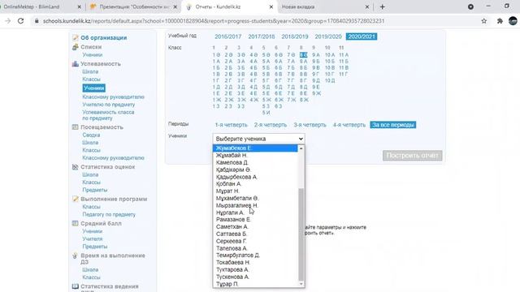
Task: Switch to the OnlineMektep - BilimLand tab
Action: tap(32, 7)
